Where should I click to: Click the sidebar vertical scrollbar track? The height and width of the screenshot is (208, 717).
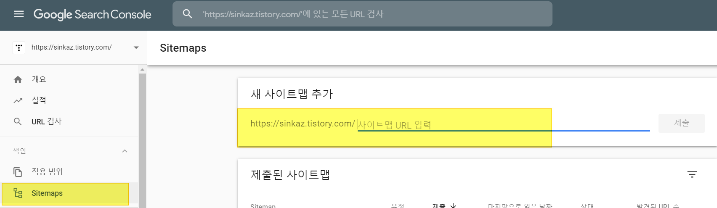[x=142, y=141]
